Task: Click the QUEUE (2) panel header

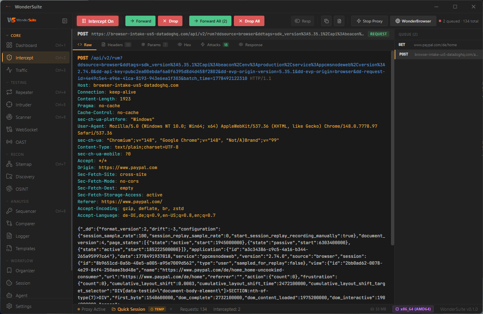Action: 408,34
